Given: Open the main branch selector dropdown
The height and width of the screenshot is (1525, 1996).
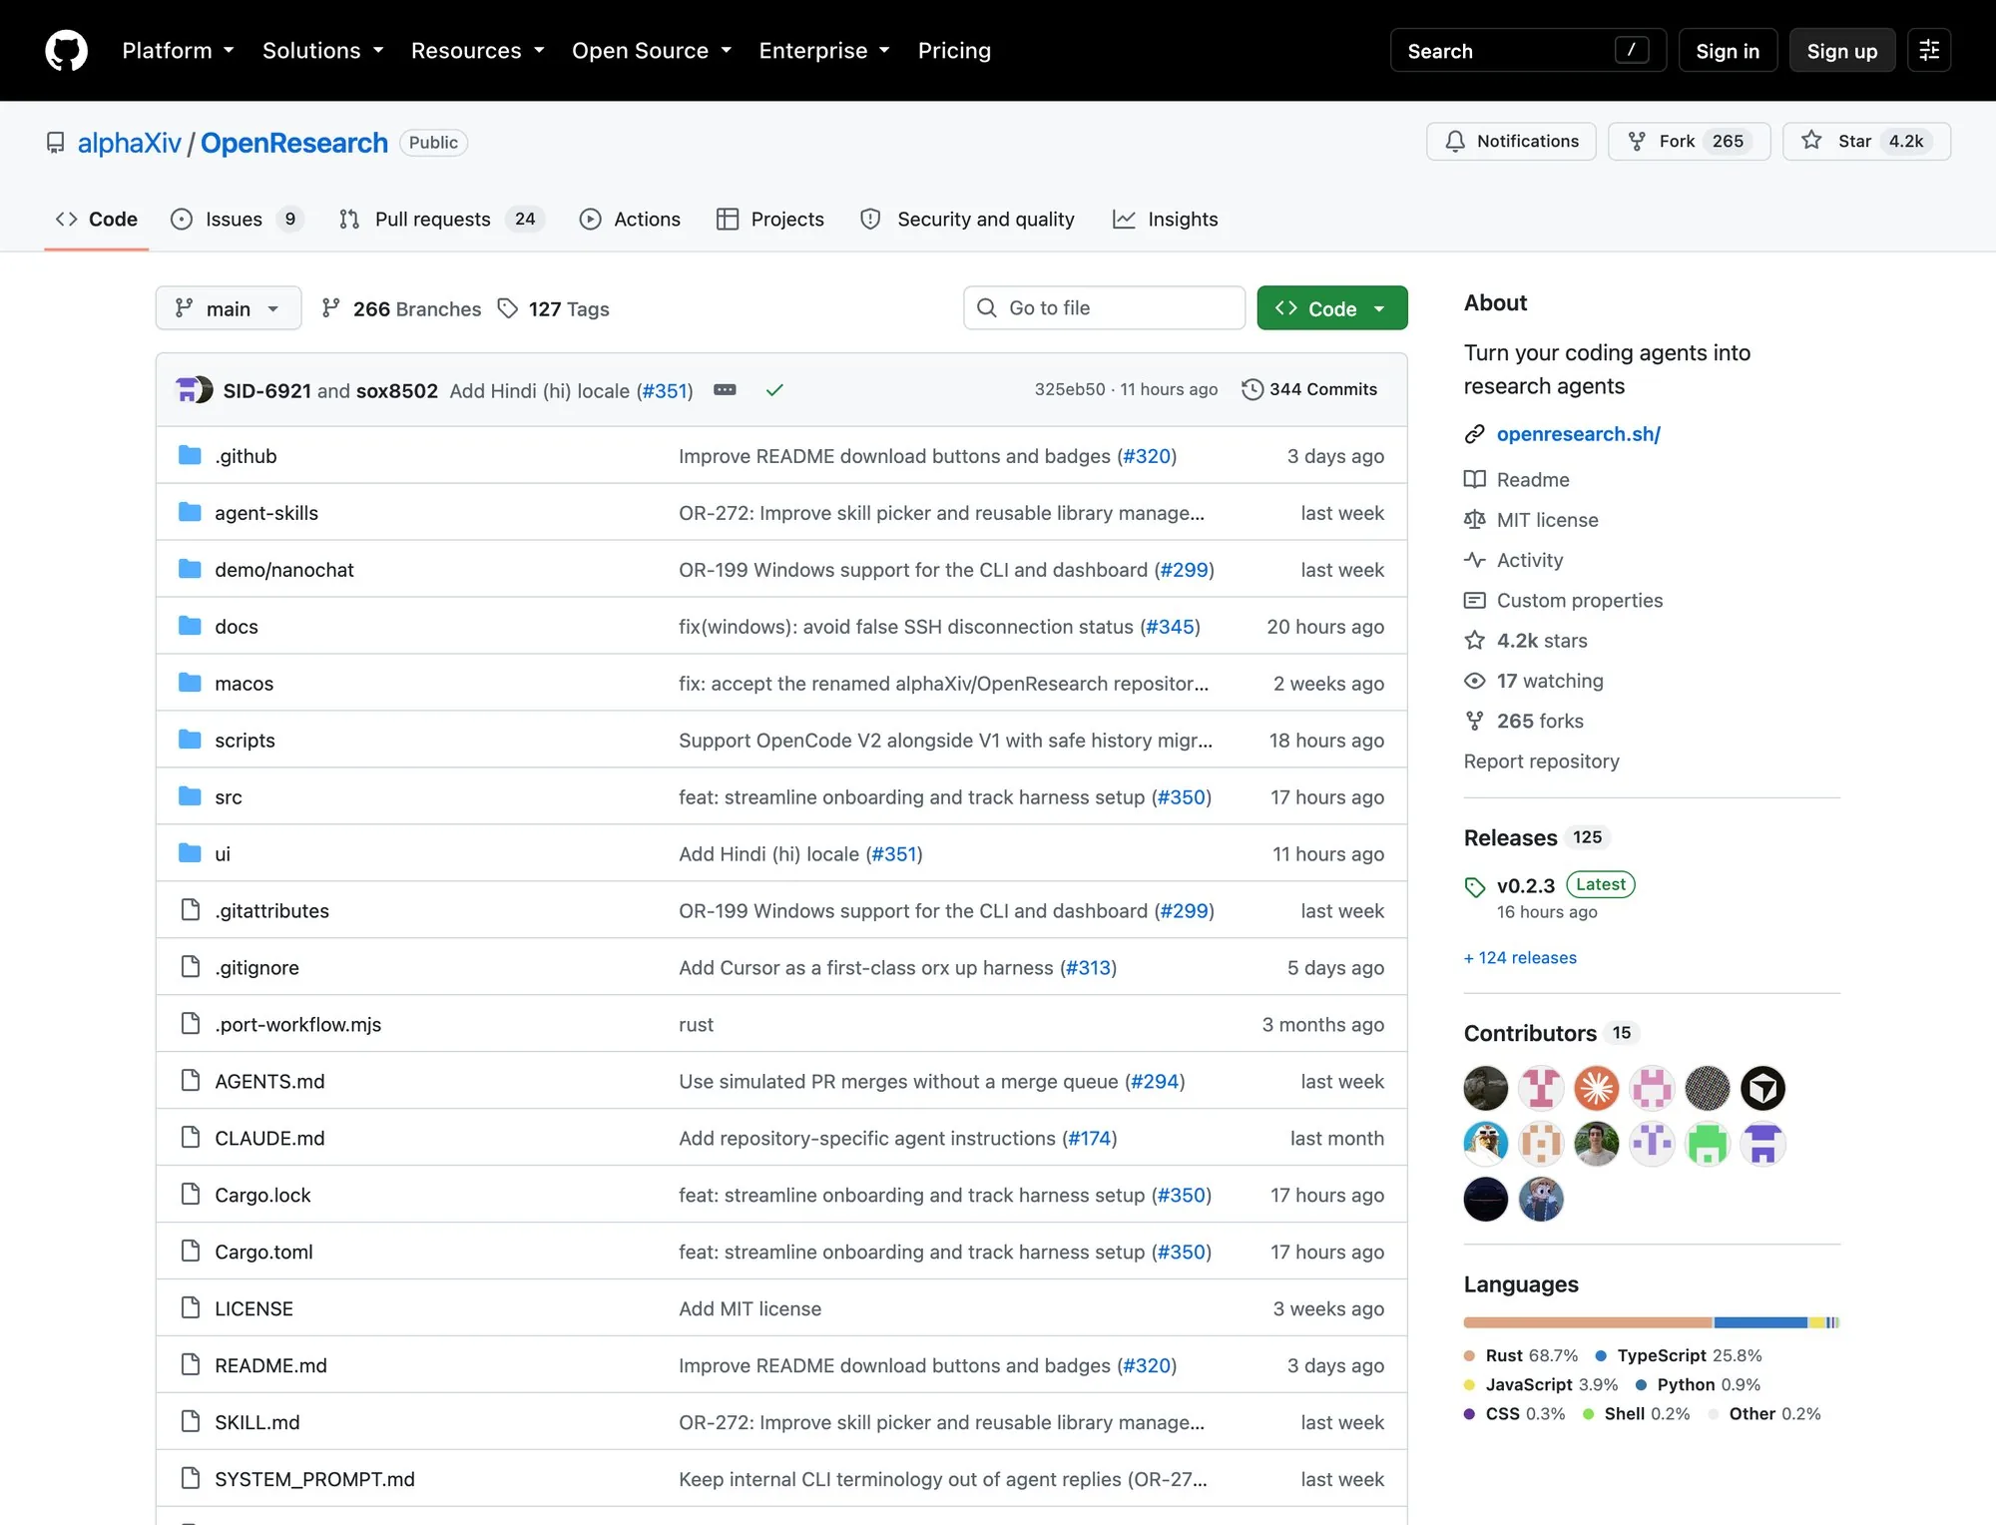Looking at the screenshot, I should click(x=229, y=308).
